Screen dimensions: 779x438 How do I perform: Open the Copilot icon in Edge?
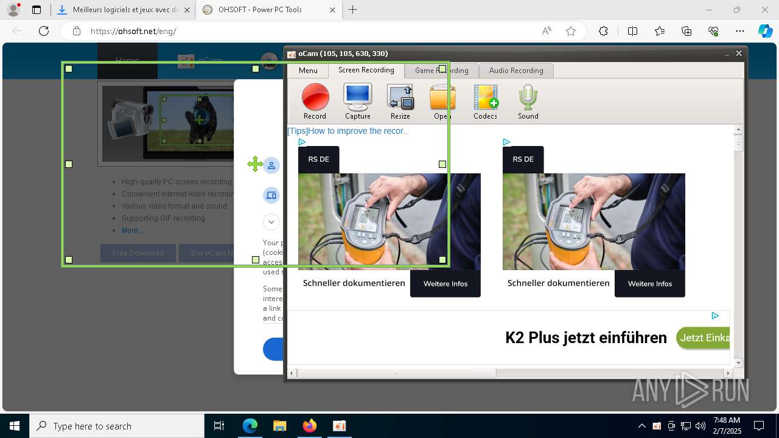[766, 31]
